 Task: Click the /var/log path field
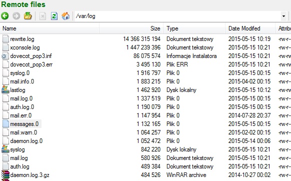point(178,16)
